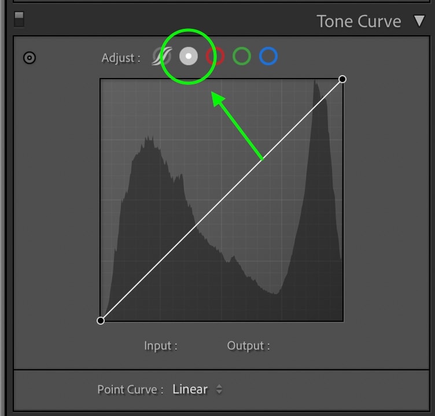Select the Parametric Curve adjust icon

click(162, 56)
